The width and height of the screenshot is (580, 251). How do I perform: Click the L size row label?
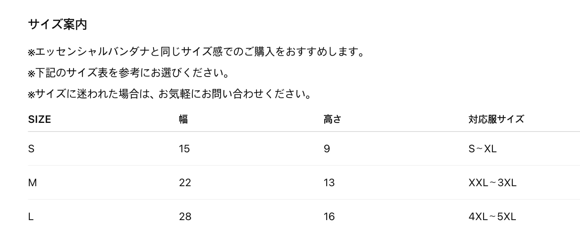pyautogui.click(x=31, y=217)
